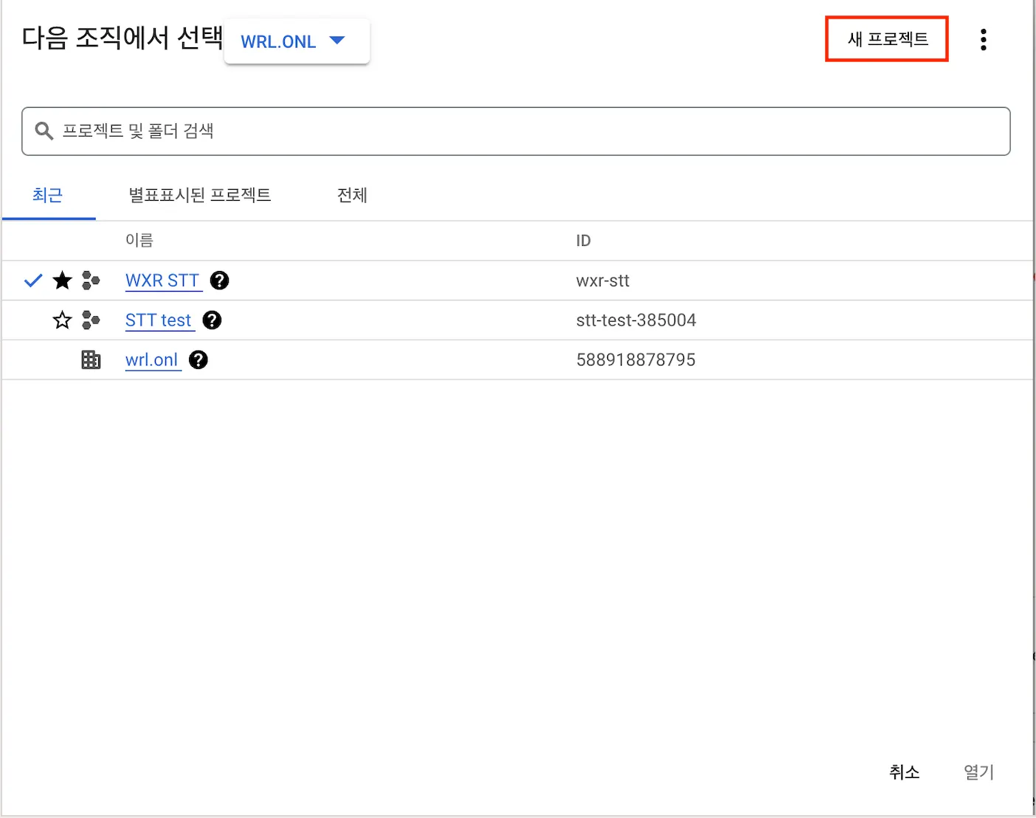Image resolution: width=1036 pixels, height=818 pixels.
Task: Star the STT test project
Action: click(x=63, y=320)
